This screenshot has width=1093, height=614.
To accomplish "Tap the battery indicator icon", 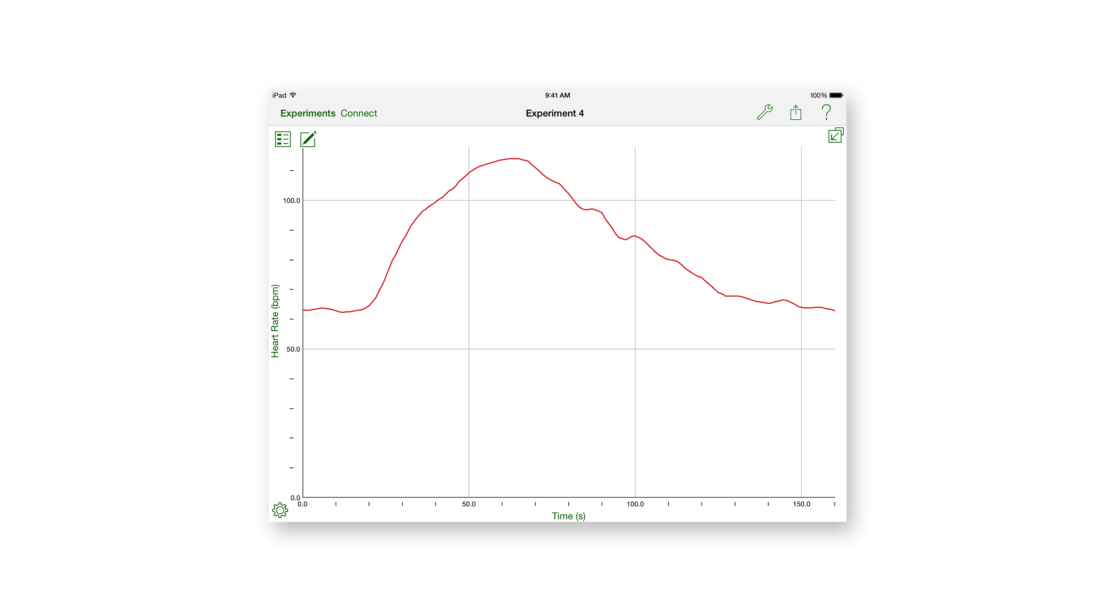I will 836,95.
